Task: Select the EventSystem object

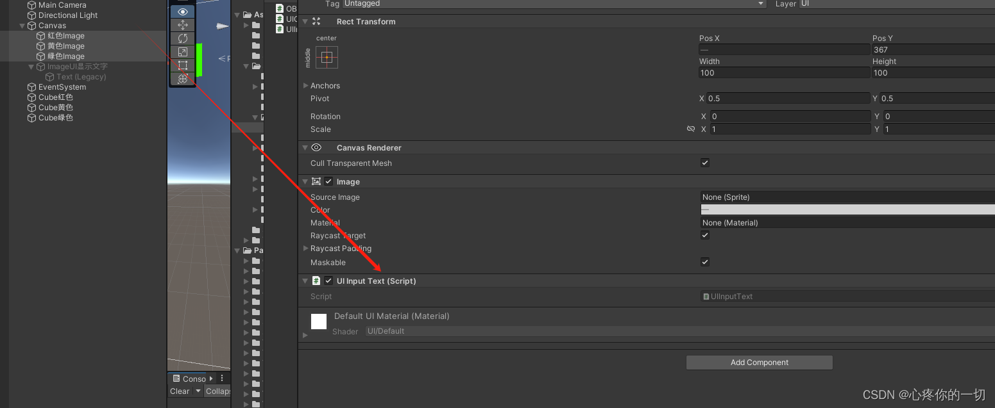Action: pyautogui.click(x=56, y=87)
